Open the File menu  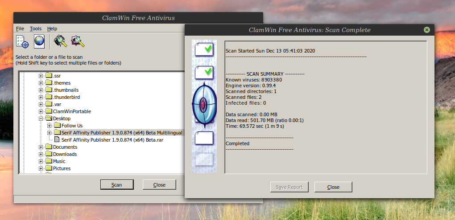(20, 29)
